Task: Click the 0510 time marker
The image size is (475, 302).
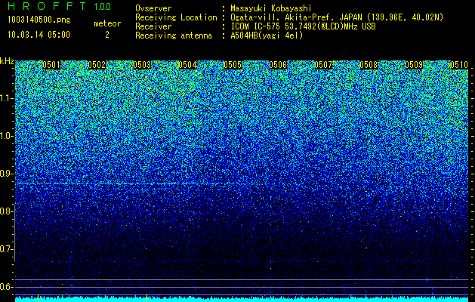Action: click(459, 65)
